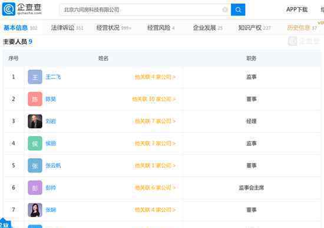Go to the 企业发展 tab
Image resolution: width=324 pixels, height=228 pixels.
207,28
